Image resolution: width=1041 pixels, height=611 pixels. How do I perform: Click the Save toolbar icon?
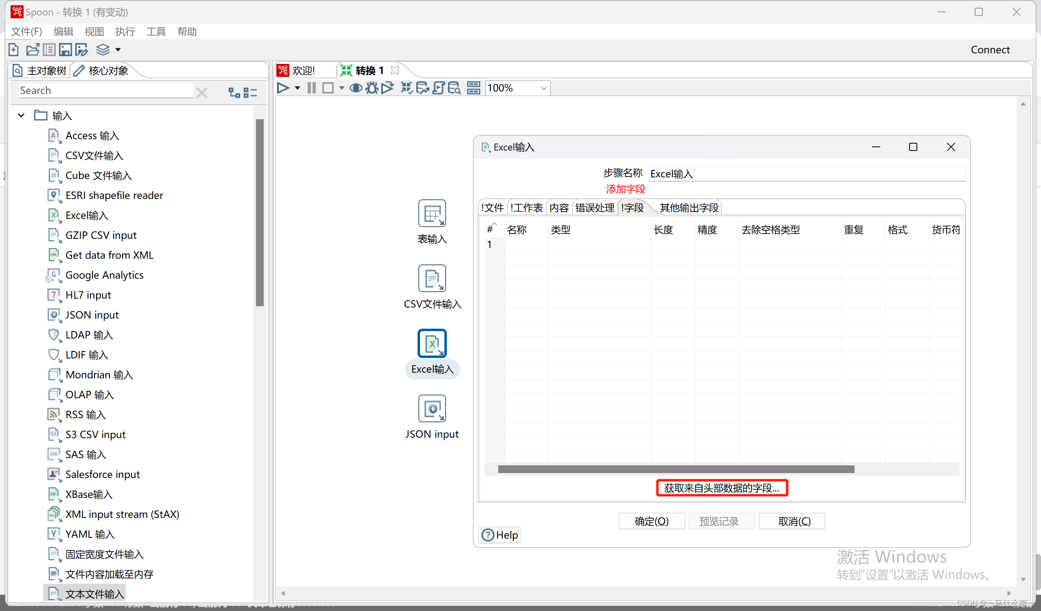[x=65, y=50]
